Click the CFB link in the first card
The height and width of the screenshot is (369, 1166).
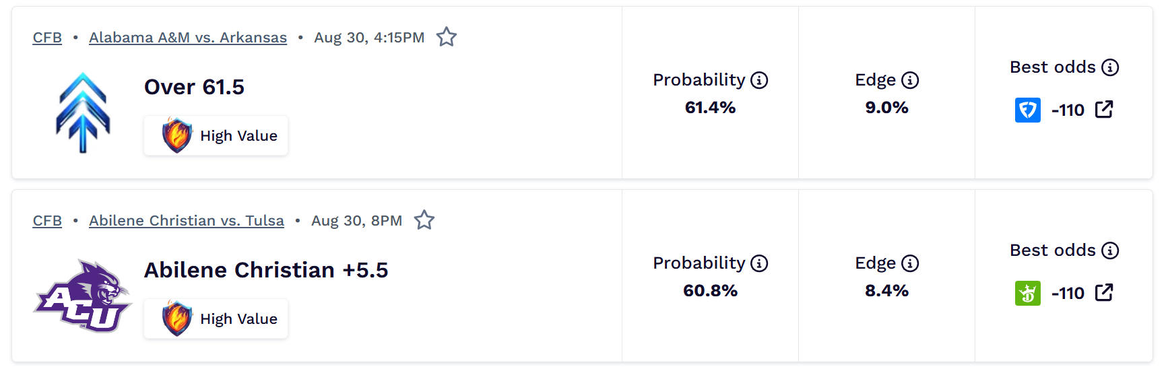point(47,38)
